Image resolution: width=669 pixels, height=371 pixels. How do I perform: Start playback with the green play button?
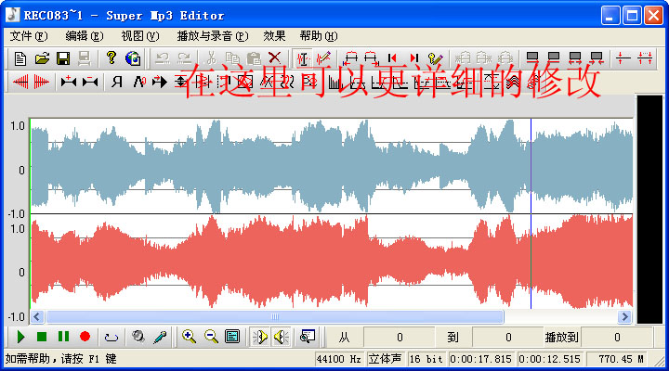tap(20, 337)
